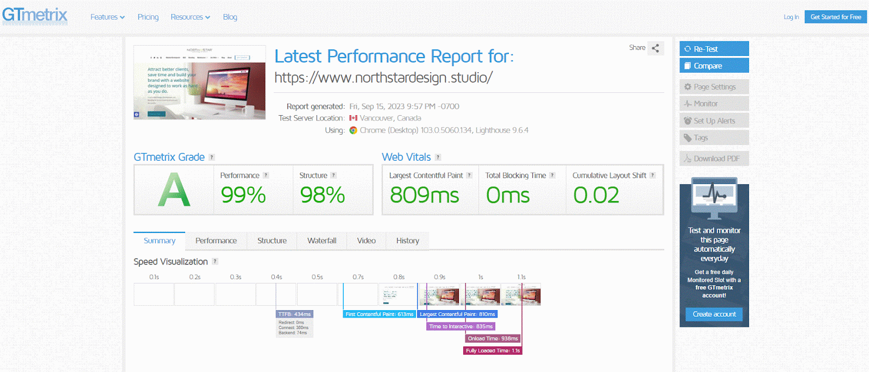Click help icon next to Web Vitals
This screenshot has width=869, height=372.
coord(438,157)
